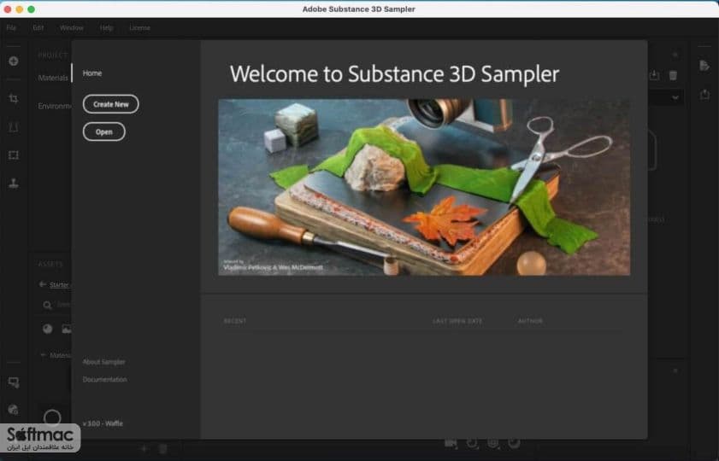Open the Help menu
This screenshot has width=719, height=461.
click(106, 28)
